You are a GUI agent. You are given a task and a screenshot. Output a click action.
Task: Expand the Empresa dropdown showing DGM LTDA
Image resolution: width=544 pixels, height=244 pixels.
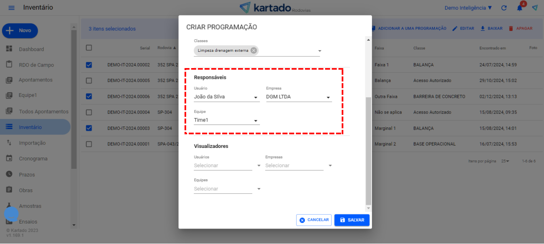298,97
